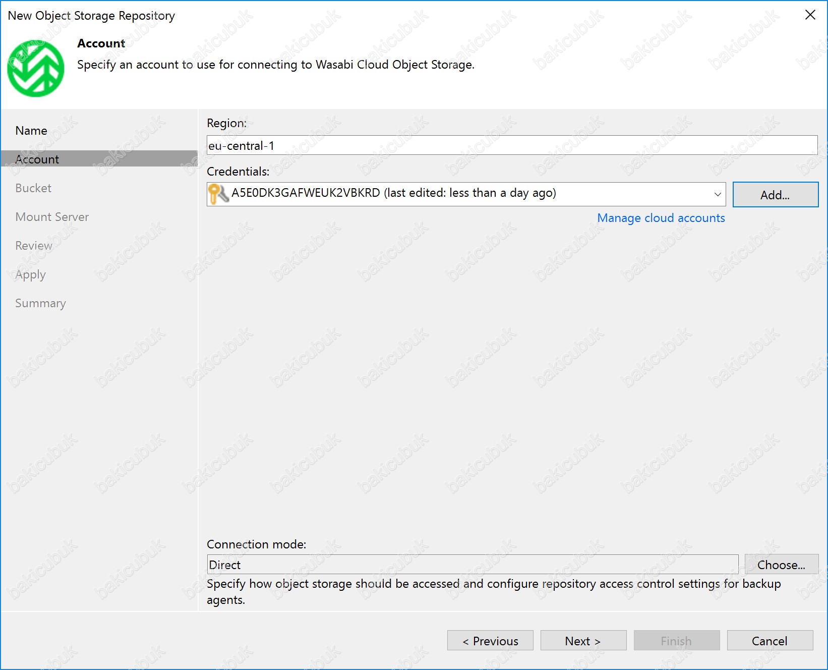Click the < Previous button
Image resolution: width=828 pixels, height=670 pixels.
pyautogui.click(x=490, y=641)
